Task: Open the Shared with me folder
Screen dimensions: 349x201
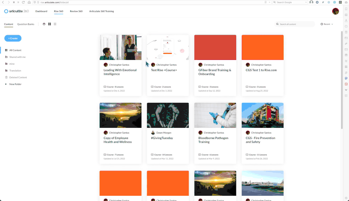Action: coord(17,57)
